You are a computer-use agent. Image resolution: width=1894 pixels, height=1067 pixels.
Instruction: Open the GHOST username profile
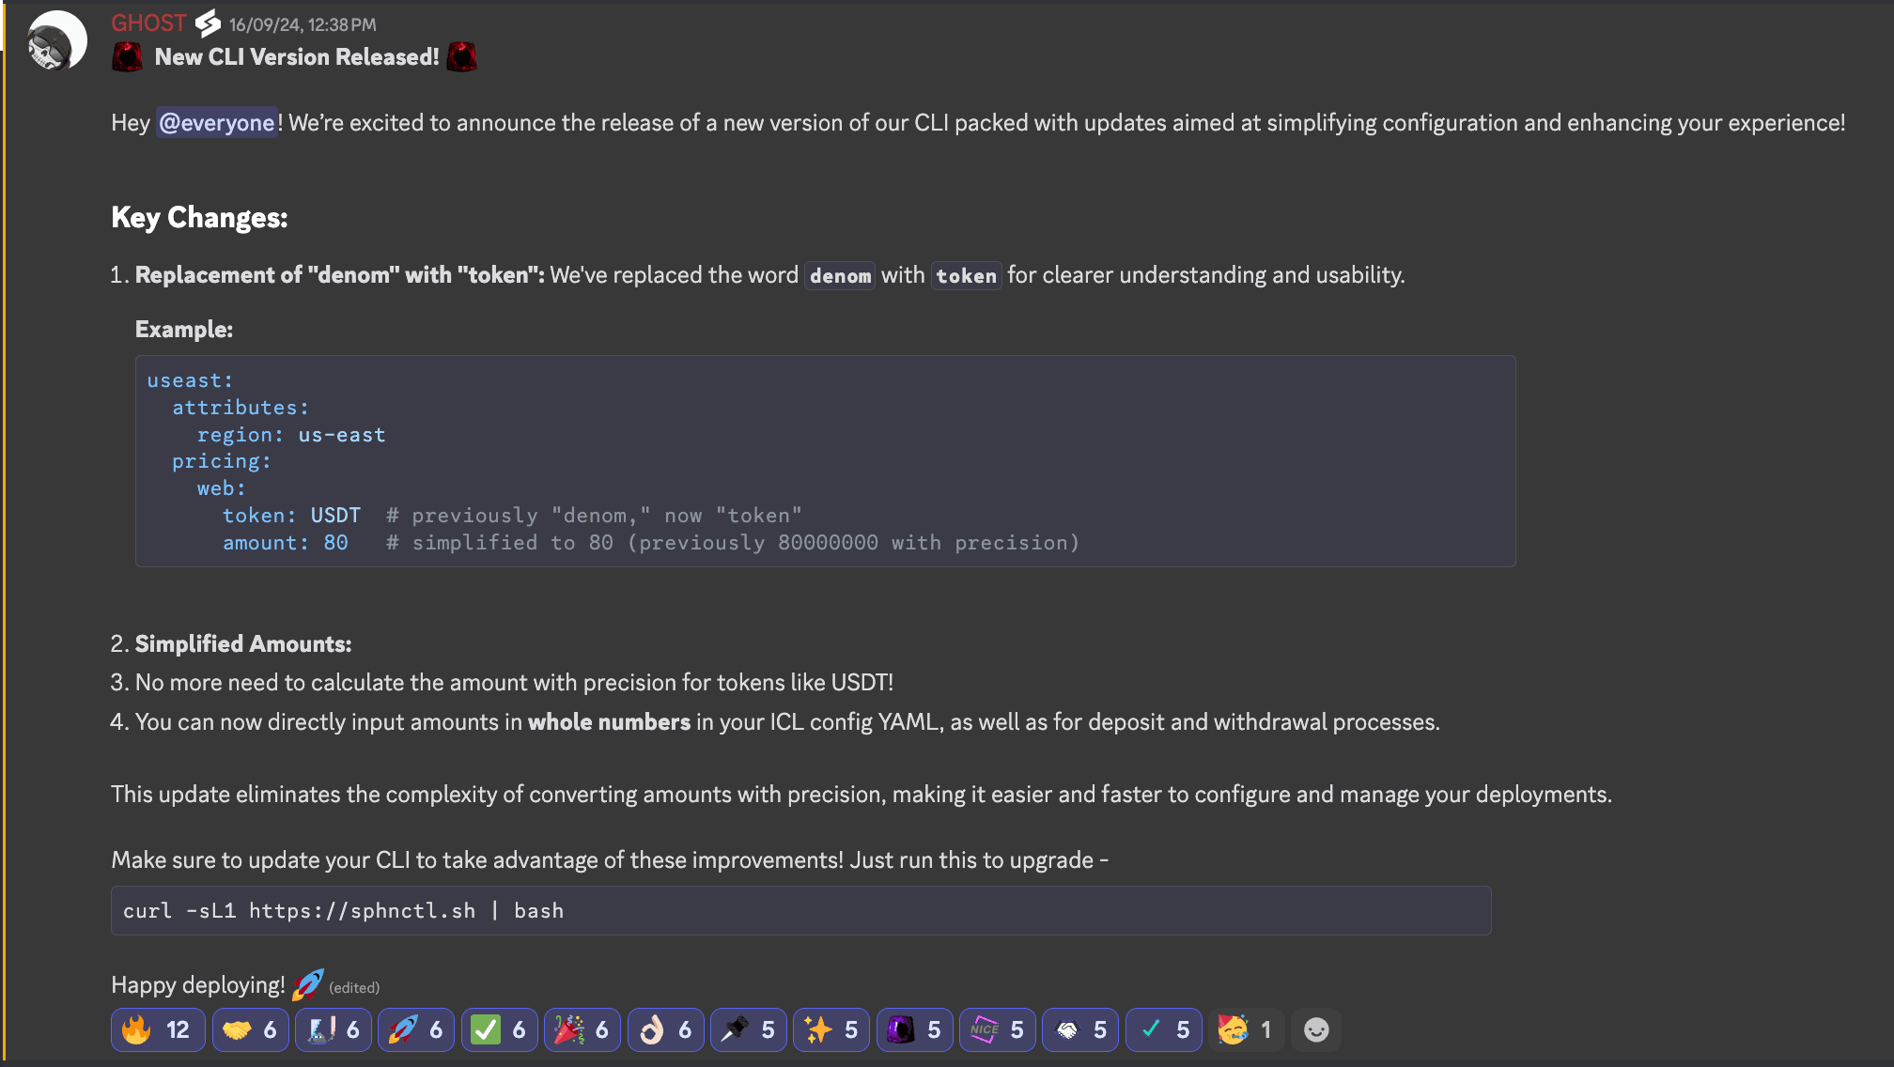click(x=148, y=23)
